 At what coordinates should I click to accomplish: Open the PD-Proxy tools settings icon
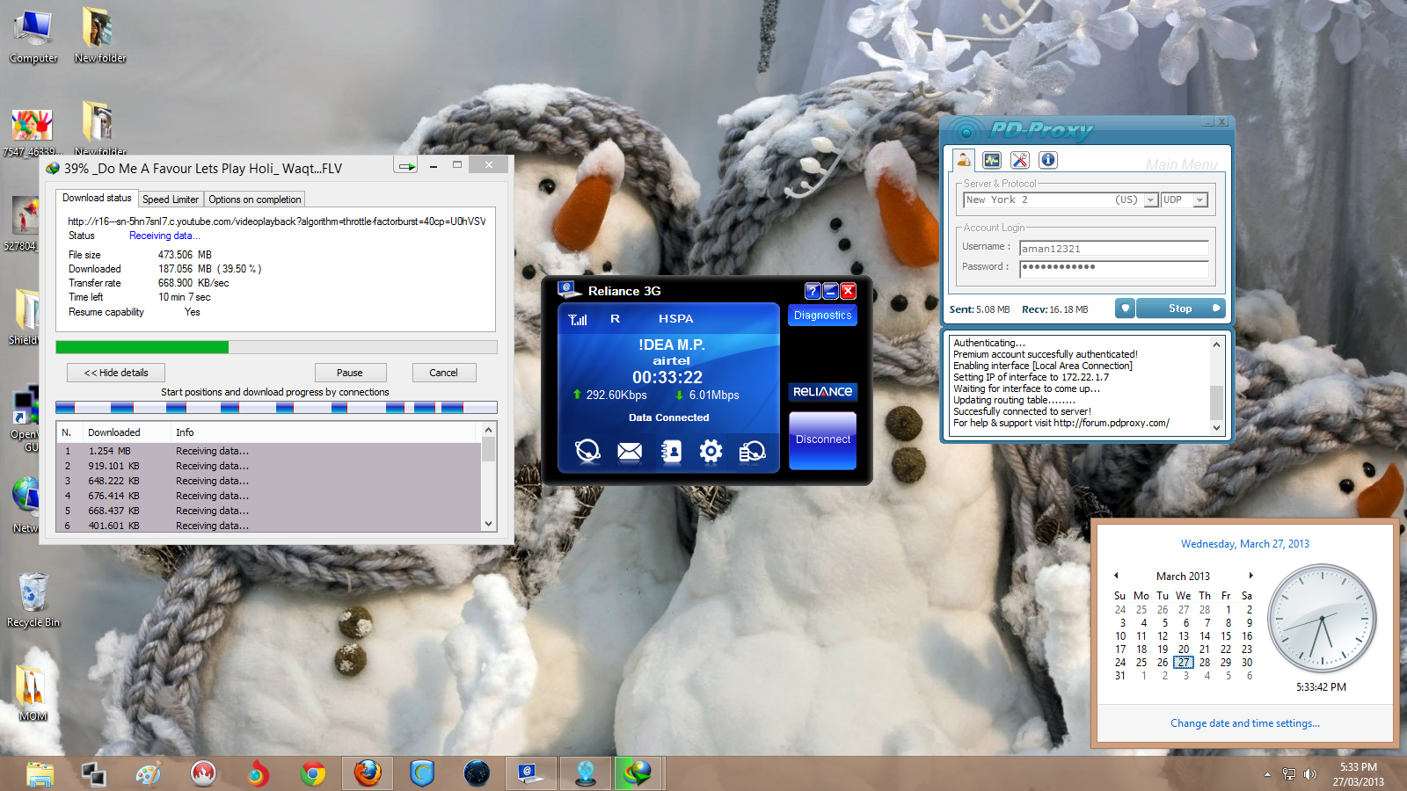tap(1020, 160)
